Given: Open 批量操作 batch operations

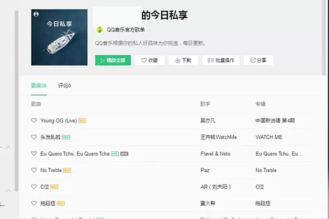Looking at the screenshot, I should pyautogui.click(x=221, y=60).
